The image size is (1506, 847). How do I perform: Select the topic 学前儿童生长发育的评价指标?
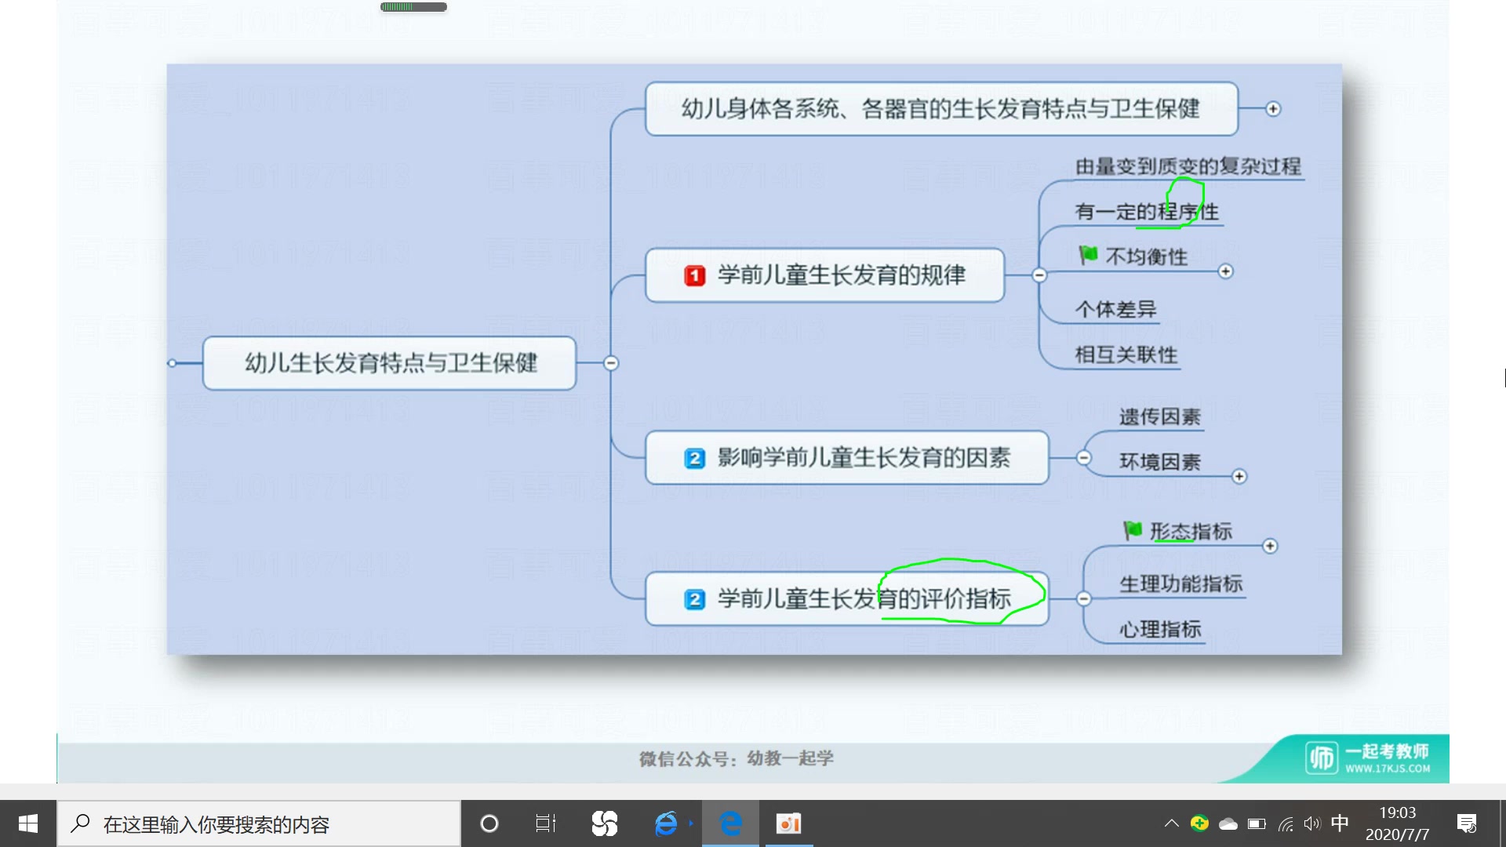847,599
